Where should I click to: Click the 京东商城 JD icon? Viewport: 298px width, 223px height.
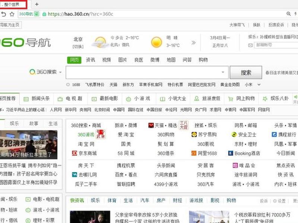[74, 153]
